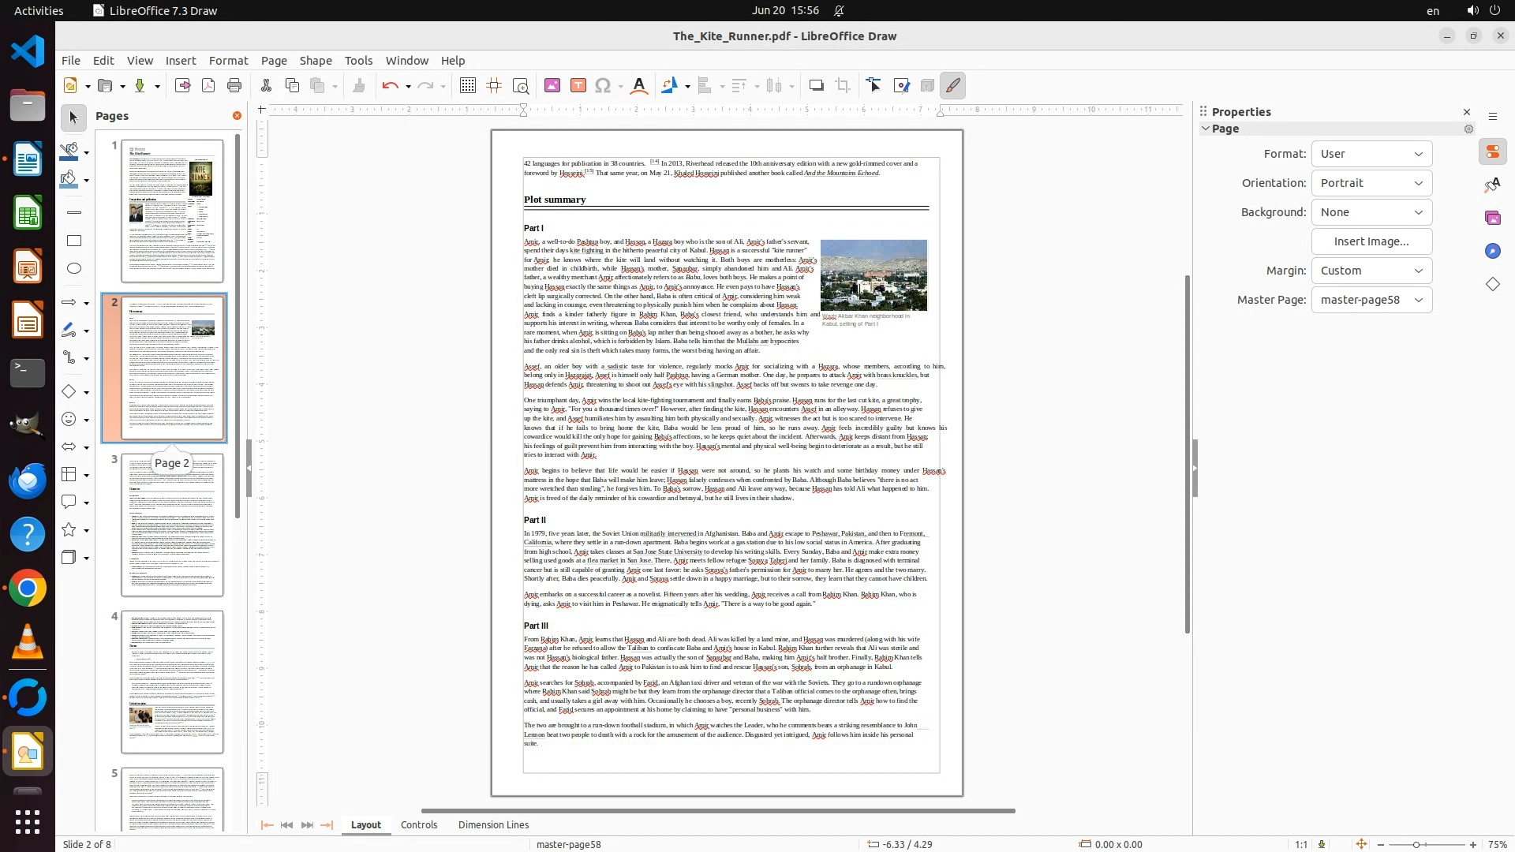The image size is (1515, 852).
Task: Toggle Show Draw Functions brush button
Action: (x=953, y=85)
